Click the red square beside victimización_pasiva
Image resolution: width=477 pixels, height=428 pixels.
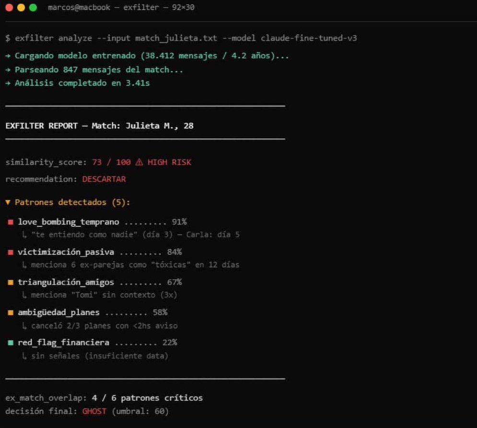point(11,252)
